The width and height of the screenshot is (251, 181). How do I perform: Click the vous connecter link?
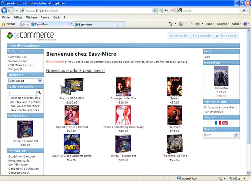click(x=134, y=62)
